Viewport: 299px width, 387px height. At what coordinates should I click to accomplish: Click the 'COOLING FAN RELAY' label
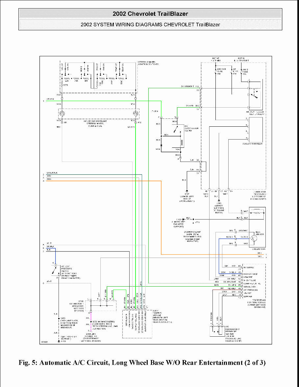click(x=253, y=143)
